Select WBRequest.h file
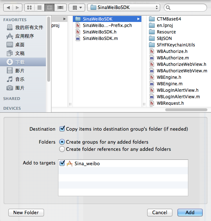The width and height of the screenshot is (211, 221). tap(179, 103)
